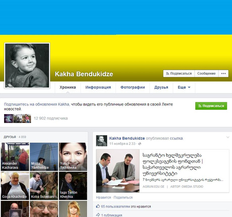This screenshot has height=217, width=232.
Task: Click the white Подписаться button on cover
Action: click(179, 74)
